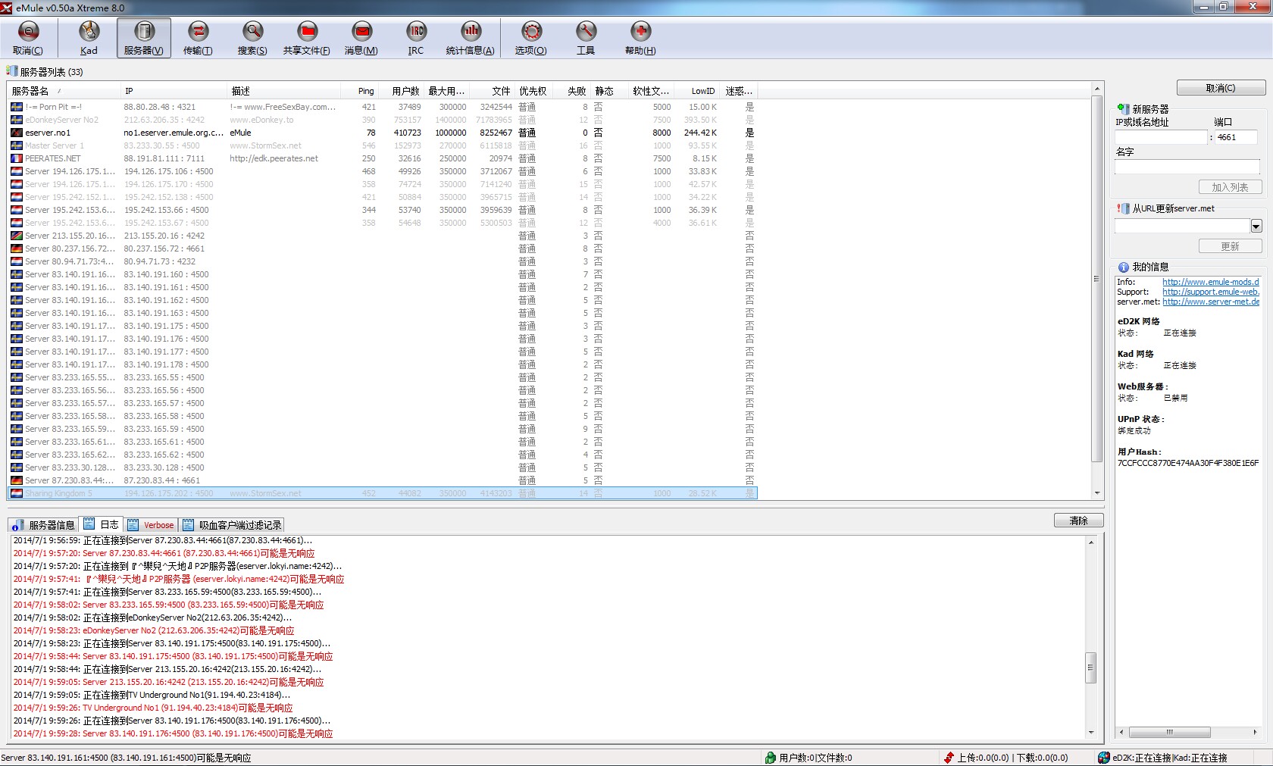Expand the server.met URL dropdown
Screen dimensions: 1273x766
pos(1256,226)
